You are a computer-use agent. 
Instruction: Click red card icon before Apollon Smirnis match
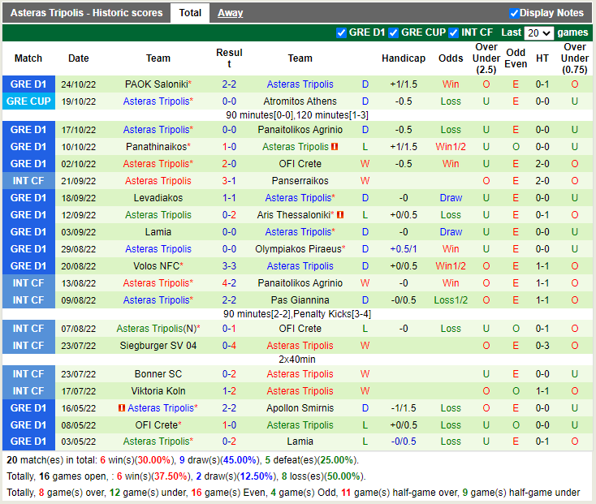tap(122, 408)
